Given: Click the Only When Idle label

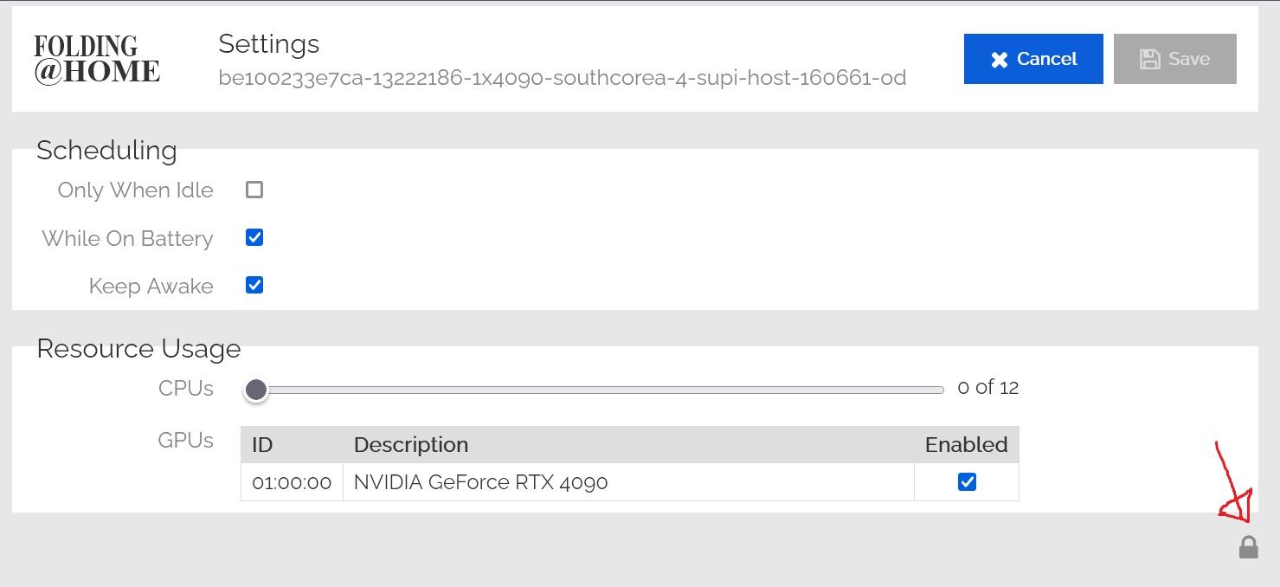Looking at the screenshot, I should (135, 190).
